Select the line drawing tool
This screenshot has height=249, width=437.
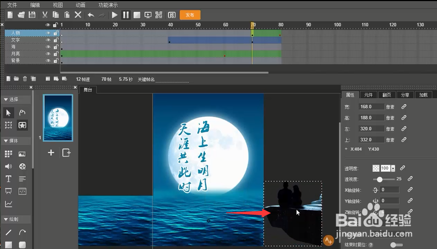pos(8,232)
